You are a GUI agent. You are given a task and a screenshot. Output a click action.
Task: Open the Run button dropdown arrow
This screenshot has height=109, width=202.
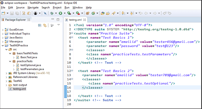point(65,13)
